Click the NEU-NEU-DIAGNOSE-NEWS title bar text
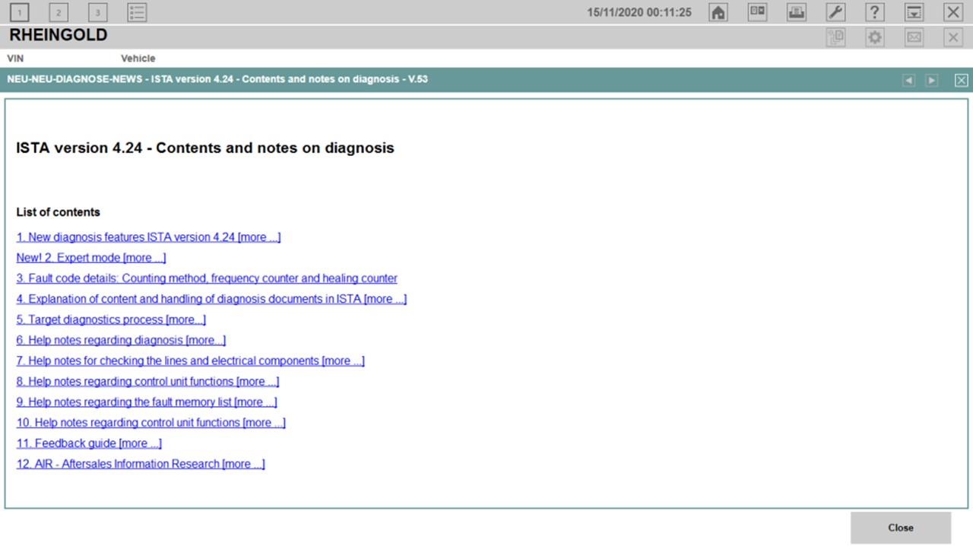The width and height of the screenshot is (973, 546). pos(217,79)
